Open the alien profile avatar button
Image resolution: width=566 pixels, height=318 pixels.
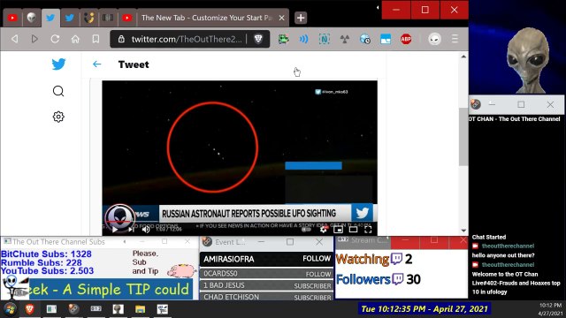coord(434,39)
